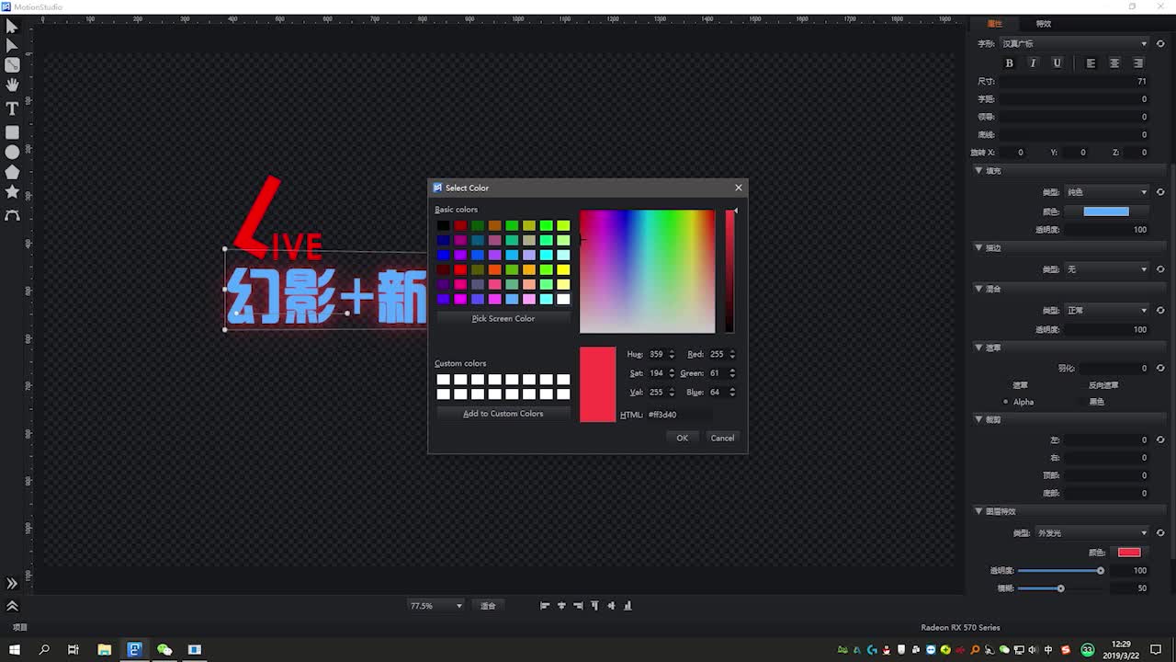Expand bottom panel with double up chevron
The image size is (1176, 662).
click(12, 606)
